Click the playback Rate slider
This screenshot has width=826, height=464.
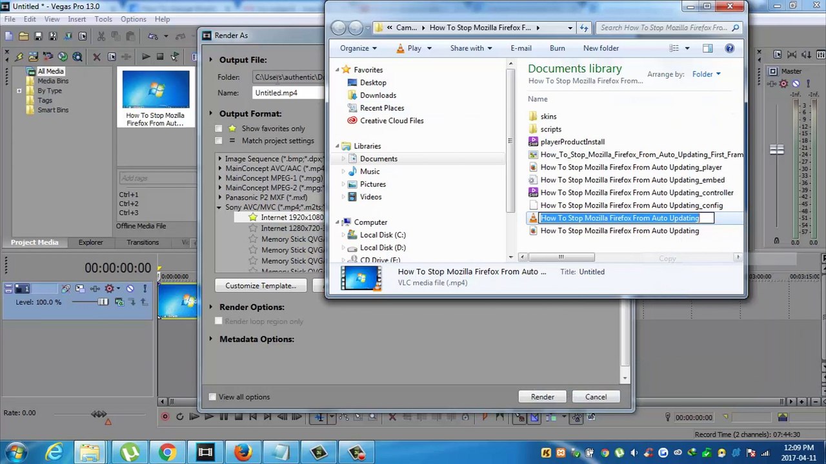[x=99, y=414]
